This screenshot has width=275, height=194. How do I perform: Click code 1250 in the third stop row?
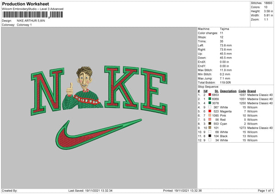coord(242,103)
